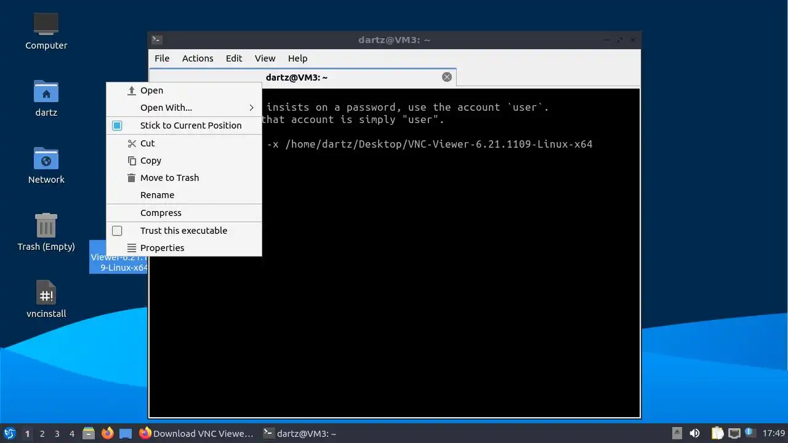
Task: Open the removable media eject tray icon
Action: coord(677,433)
